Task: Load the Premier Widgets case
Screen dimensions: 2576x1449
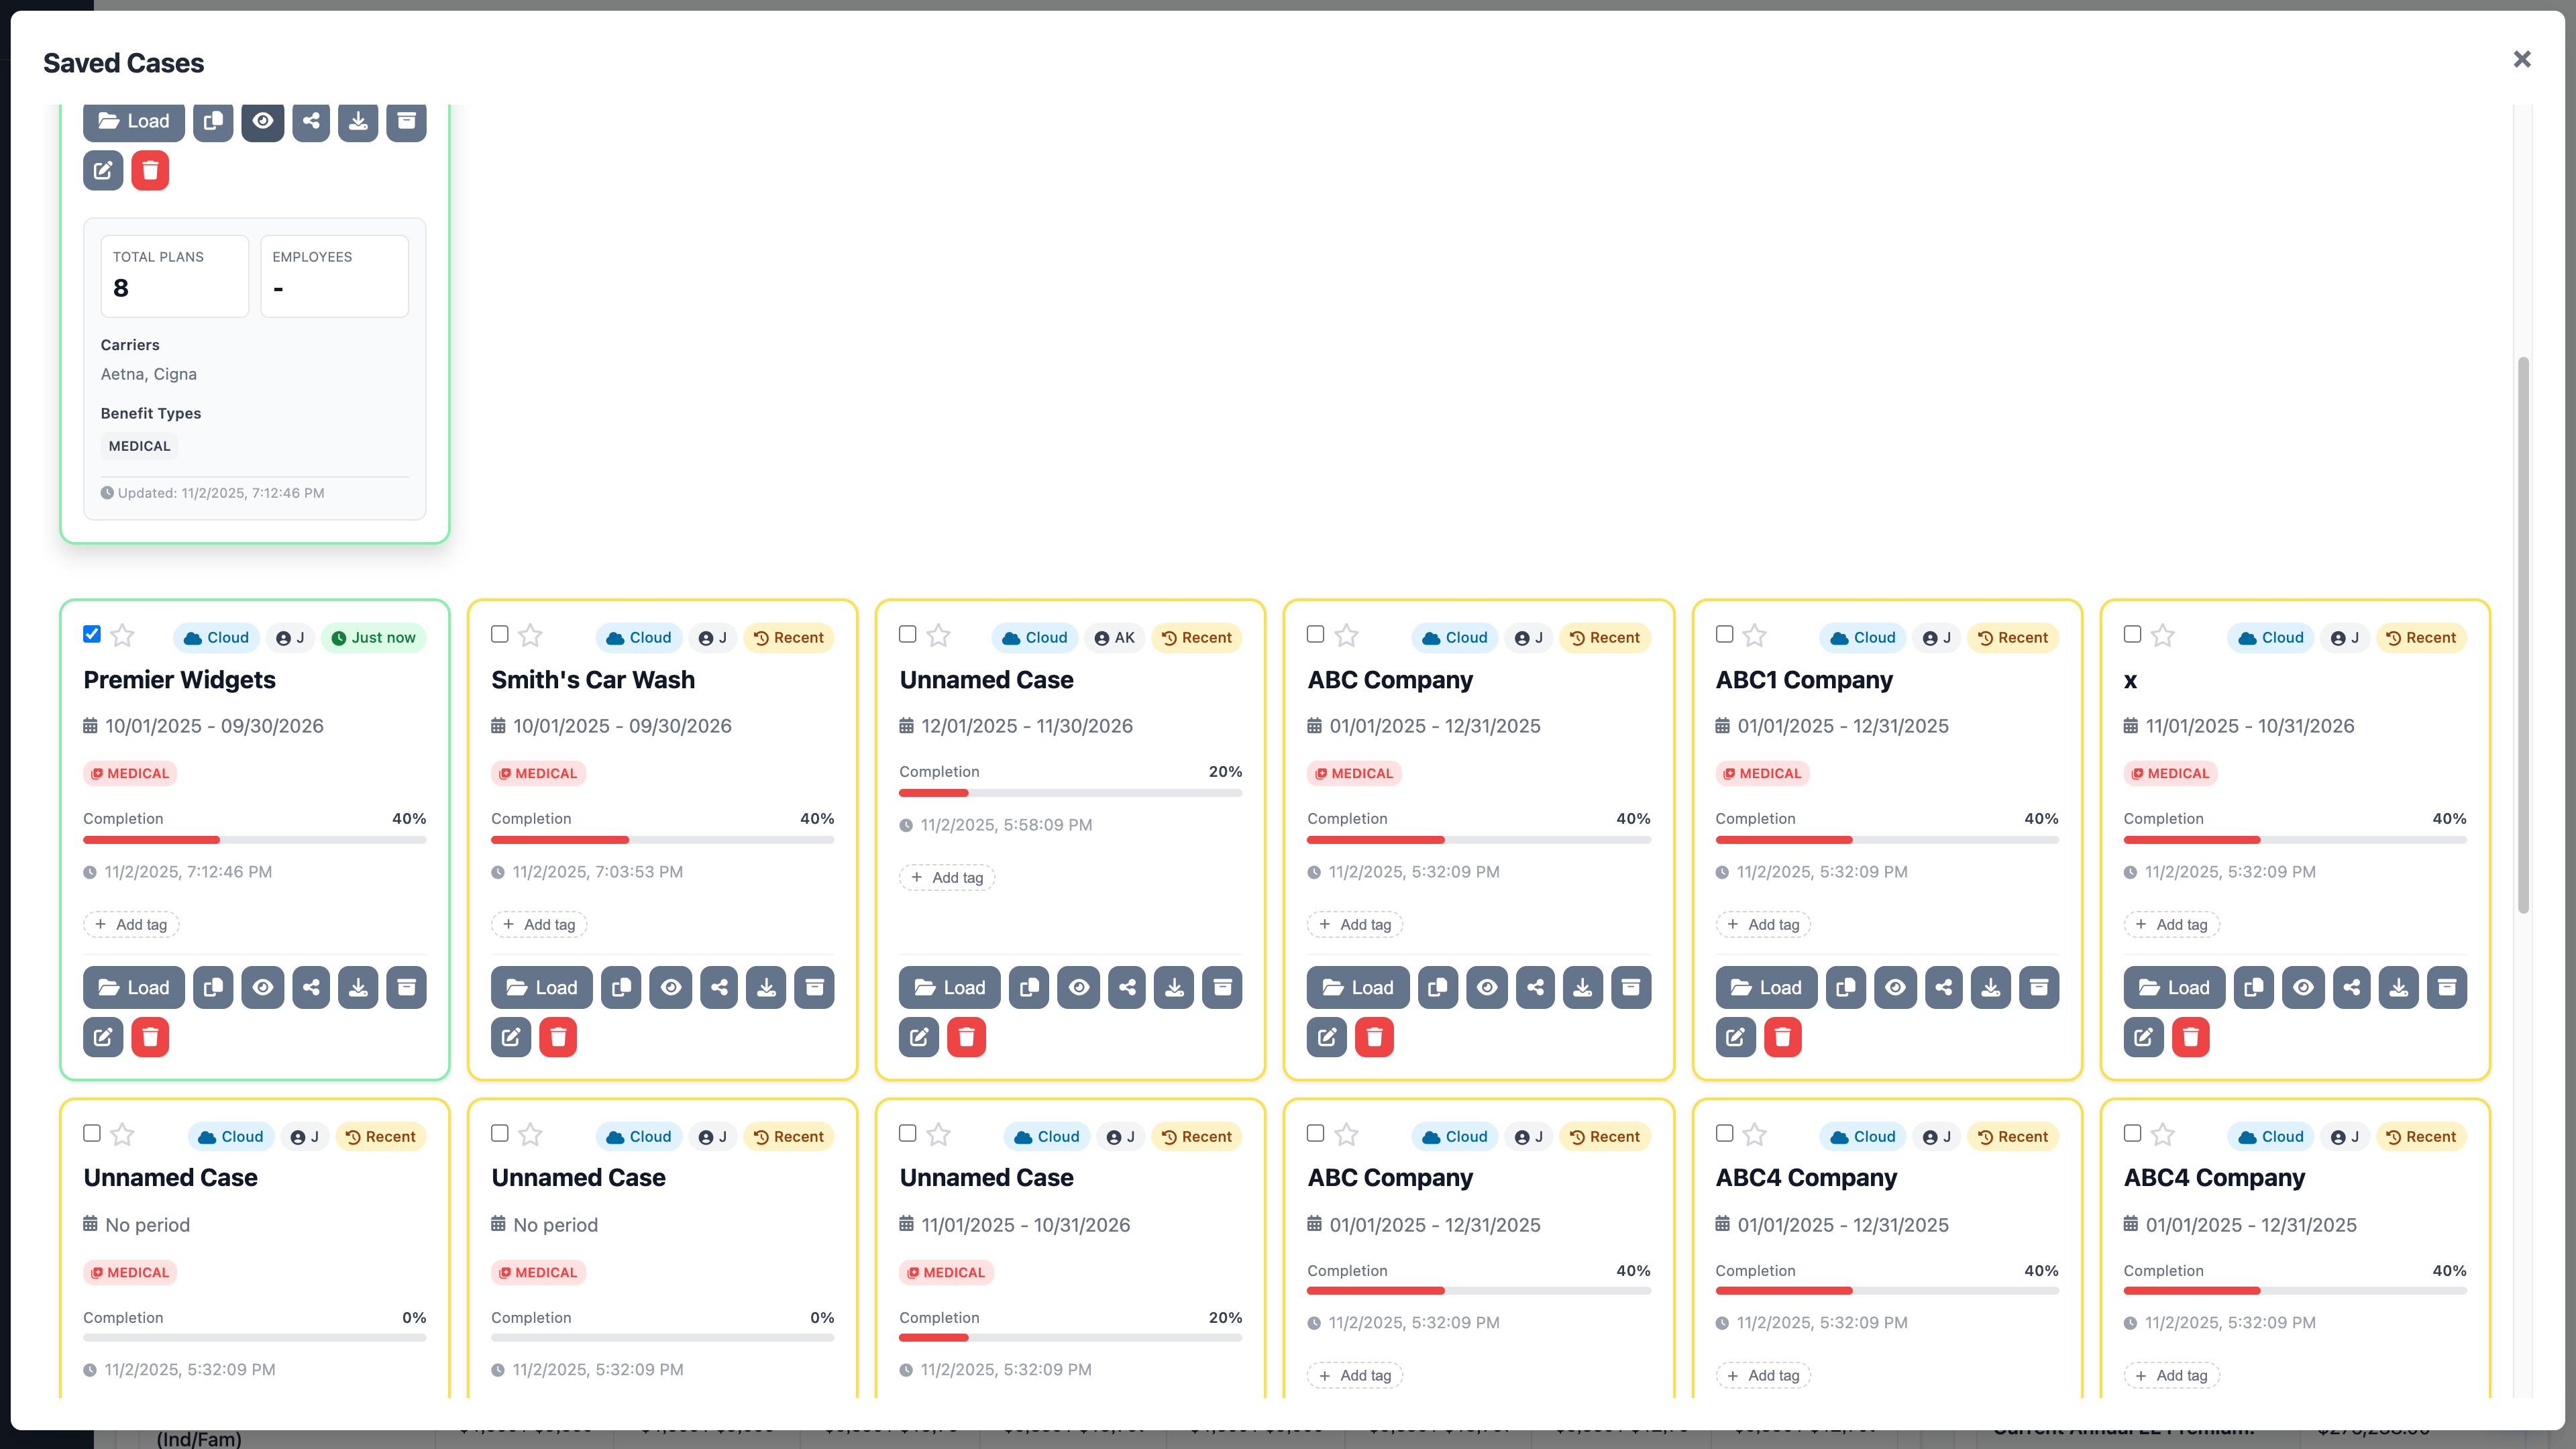Action: pyautogui.click(x=133, y=987)
